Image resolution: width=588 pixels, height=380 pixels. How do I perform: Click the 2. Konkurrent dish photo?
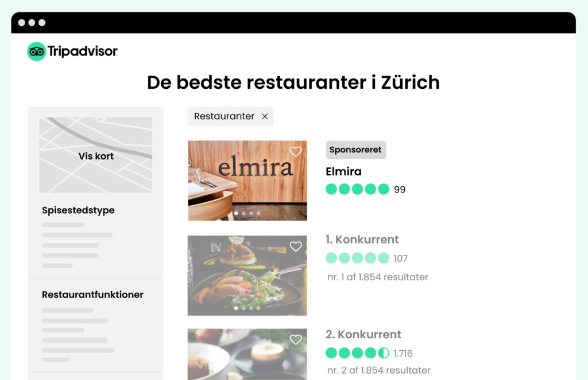pos(247,354)
